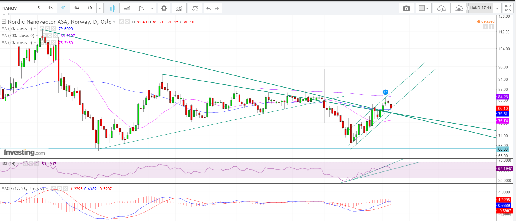Expand MA (50, close, 0) dropdown
This screenshot has width=516, height=221.
tap(35, 28)
